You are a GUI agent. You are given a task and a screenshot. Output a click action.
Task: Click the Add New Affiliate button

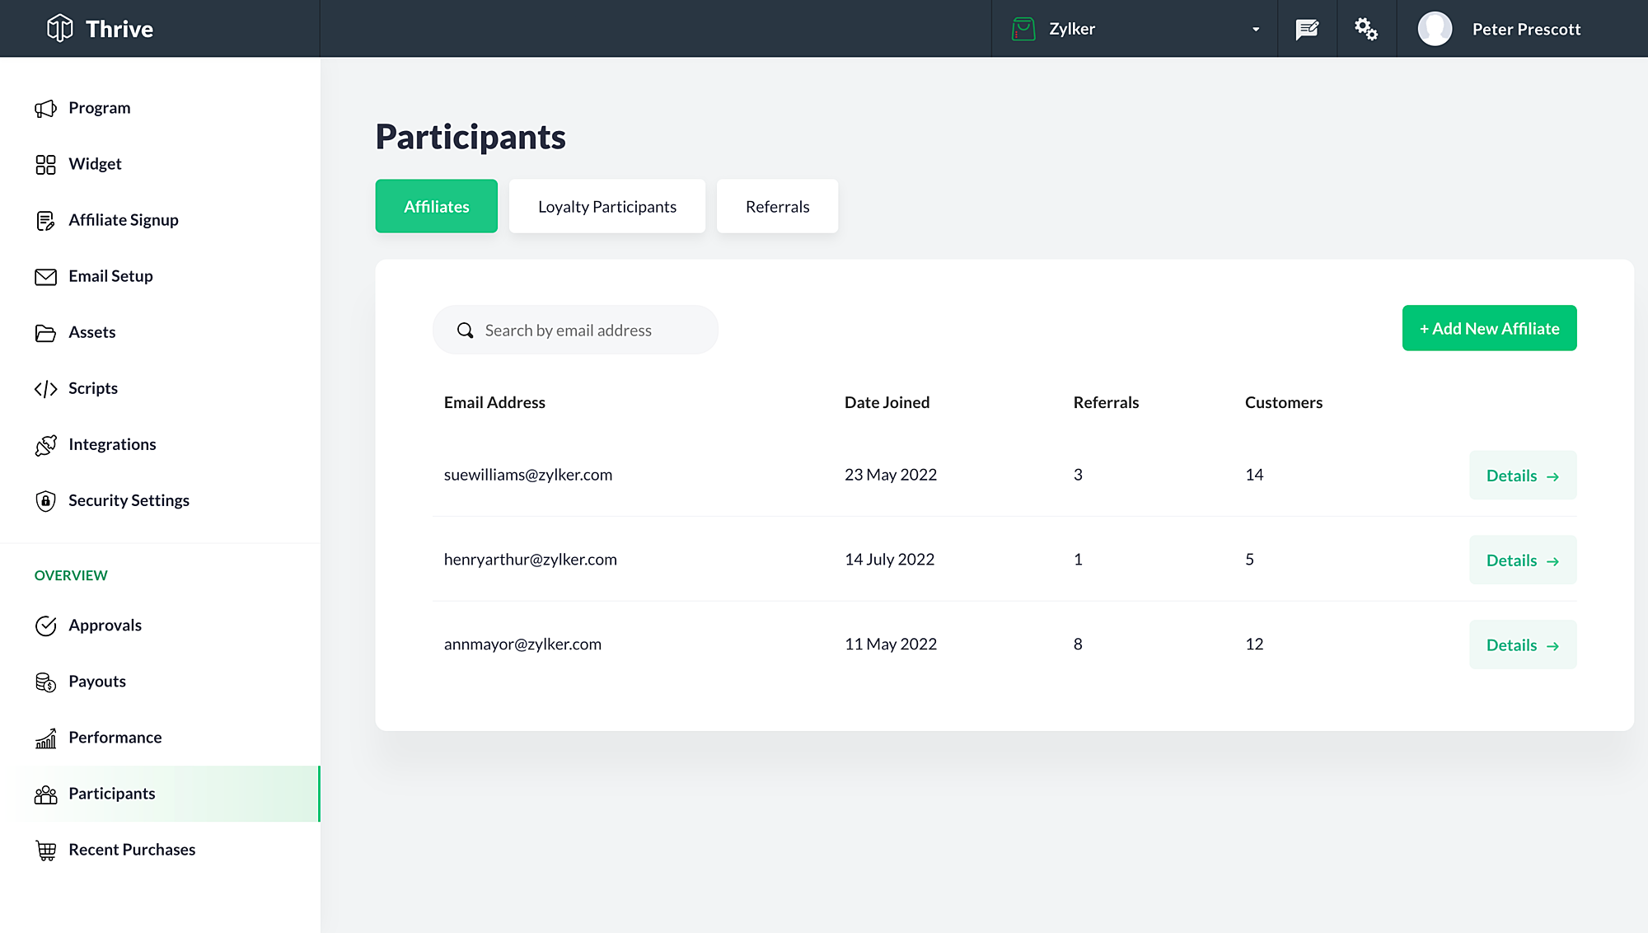point(1489,327)
